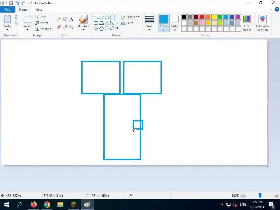Screen dimensions: 280x210
Task: Pick the pink color swatch
Action: tap(202, 23)
